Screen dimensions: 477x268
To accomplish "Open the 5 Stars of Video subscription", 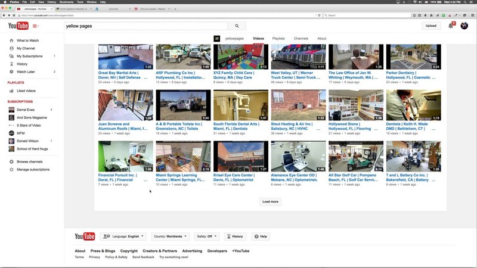I will 29,126.
